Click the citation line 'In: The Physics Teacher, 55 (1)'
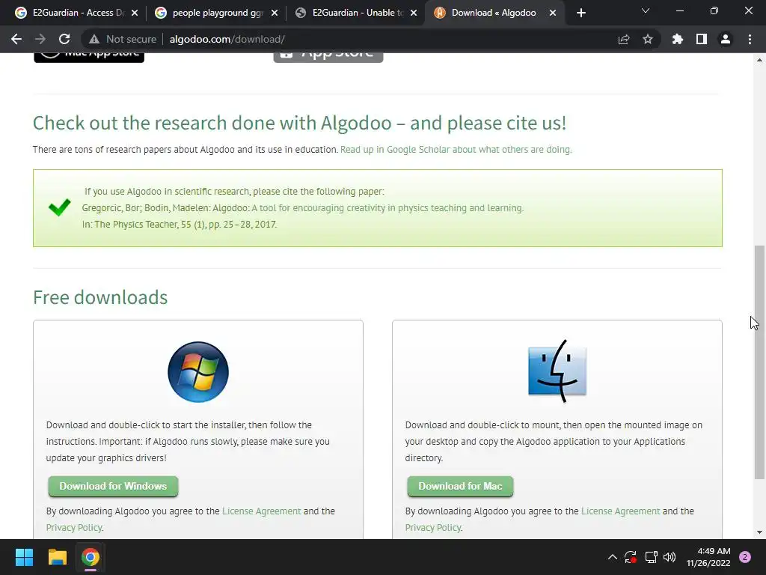The width and height of the screenshot is (766, 575). (x=180, y=225)
